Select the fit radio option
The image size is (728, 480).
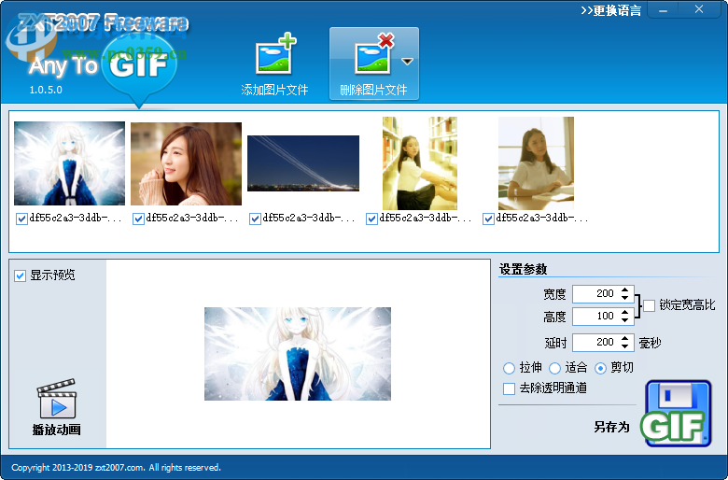pos(554,369)
